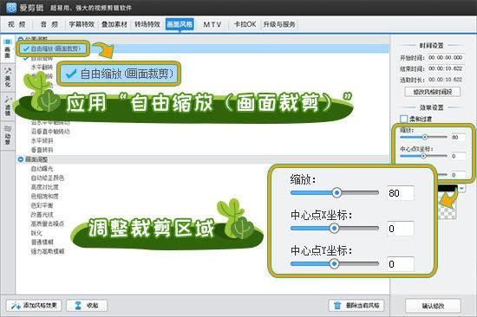The image size is (477, 317).
Task: Select the 画面 side tab
Action: pyautogui.click(x=7, y=49)
